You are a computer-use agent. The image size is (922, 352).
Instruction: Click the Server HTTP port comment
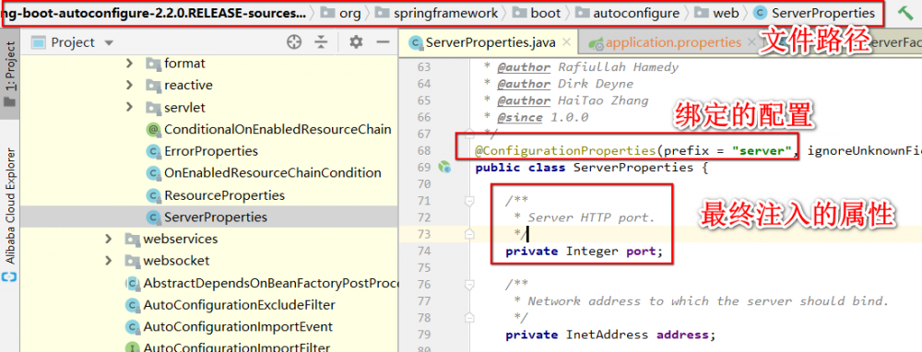click(x=590, y=218)
